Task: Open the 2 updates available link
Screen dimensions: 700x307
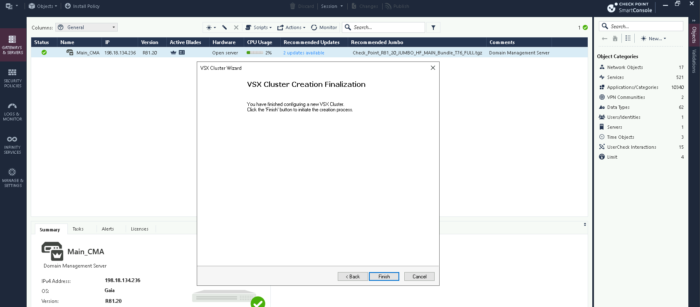Action: (x=304, y=53)
